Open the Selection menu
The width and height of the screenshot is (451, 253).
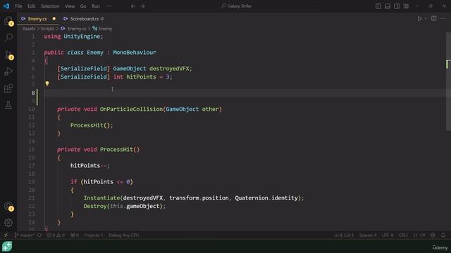50,6
